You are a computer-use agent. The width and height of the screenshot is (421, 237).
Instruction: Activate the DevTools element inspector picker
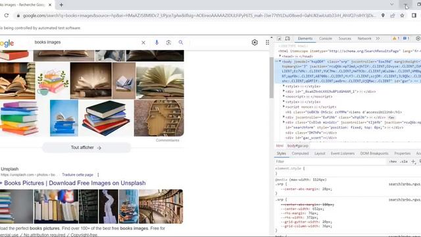point(279,39)
